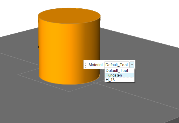Click the Material label text

pos(96,65)
